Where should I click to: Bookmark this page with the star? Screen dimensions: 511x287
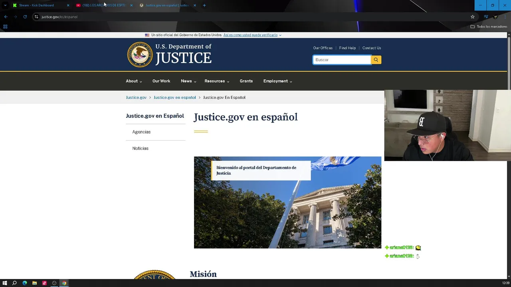point(473,17)
